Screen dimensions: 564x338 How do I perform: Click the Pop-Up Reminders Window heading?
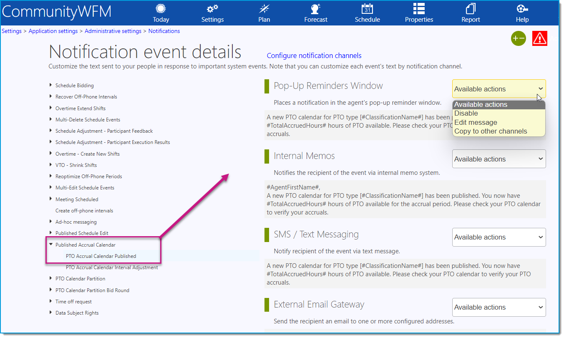[328, 86]
